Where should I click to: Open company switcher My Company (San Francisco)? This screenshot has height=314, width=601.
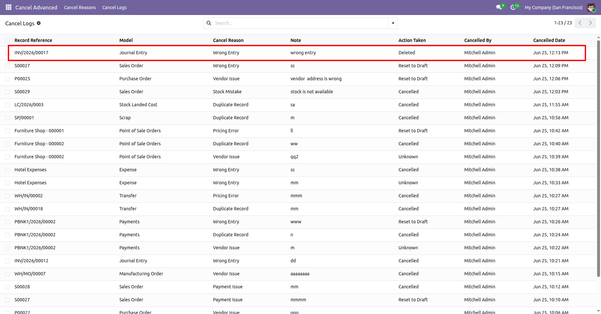(x=554, y=7)
